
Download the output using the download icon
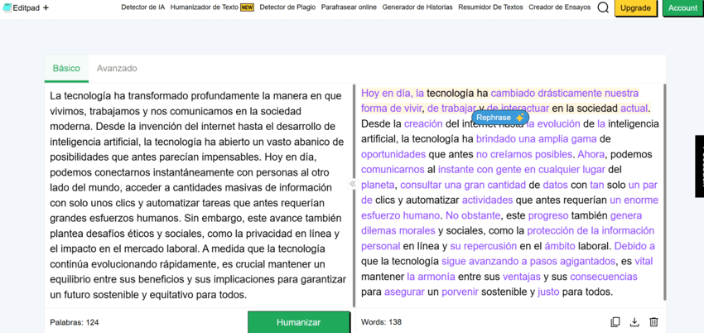point(634,321)
